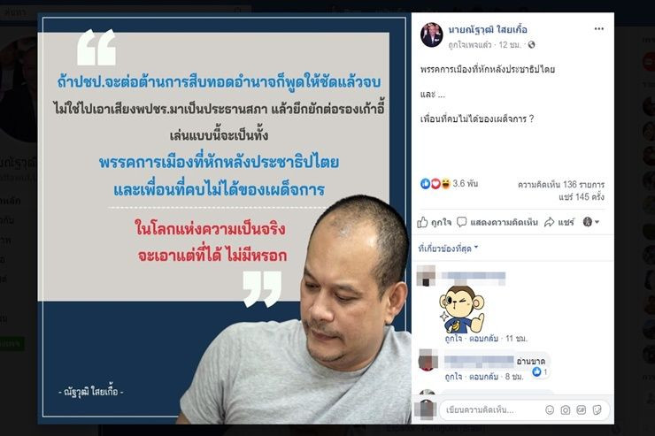The image size is (655, 436).
Task: Open emoji picker in comment box
Action: pos(550,410)
